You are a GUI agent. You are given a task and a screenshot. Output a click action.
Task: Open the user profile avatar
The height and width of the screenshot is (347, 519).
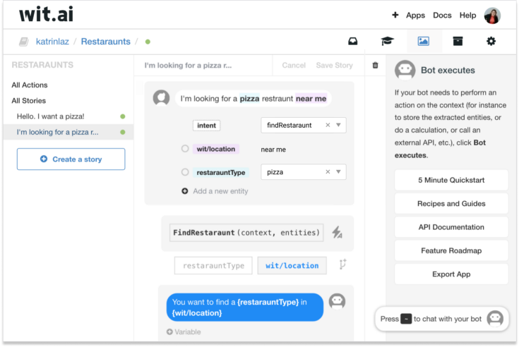492,16
